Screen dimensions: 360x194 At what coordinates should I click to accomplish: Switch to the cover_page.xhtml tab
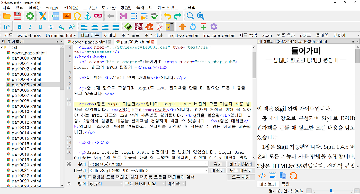[89, 42]
